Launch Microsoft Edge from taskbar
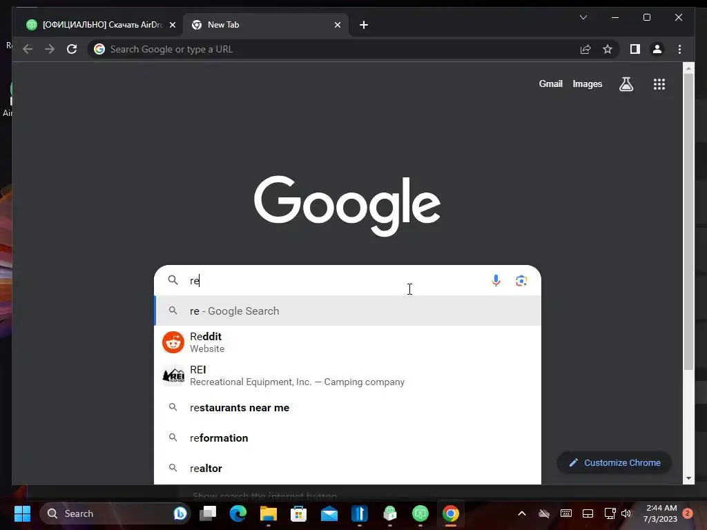 pyautogui.click(x=238, y=513)
